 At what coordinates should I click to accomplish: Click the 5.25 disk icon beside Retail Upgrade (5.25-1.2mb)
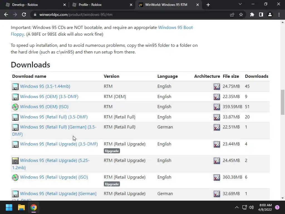[x=15, y=161]
